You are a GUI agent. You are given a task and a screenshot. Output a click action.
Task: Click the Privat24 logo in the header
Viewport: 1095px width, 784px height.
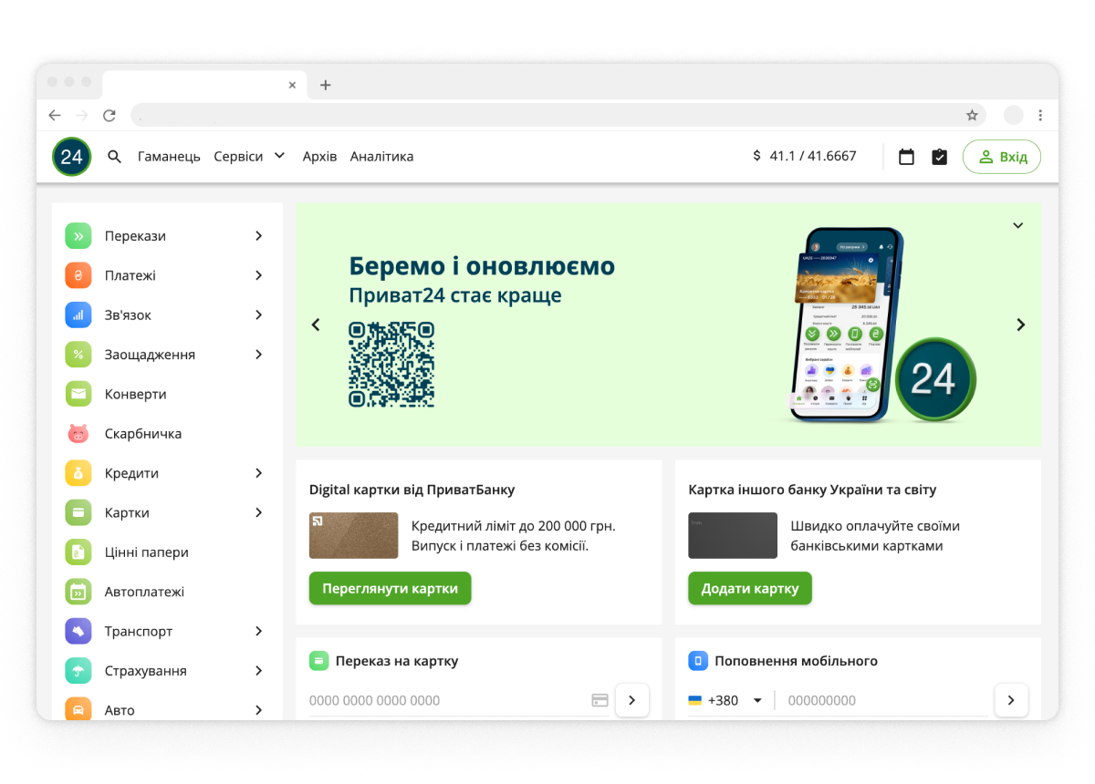[71, 157]
